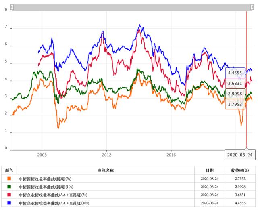
Task: Click the 颜色 column header
Action: pos(9,170)
